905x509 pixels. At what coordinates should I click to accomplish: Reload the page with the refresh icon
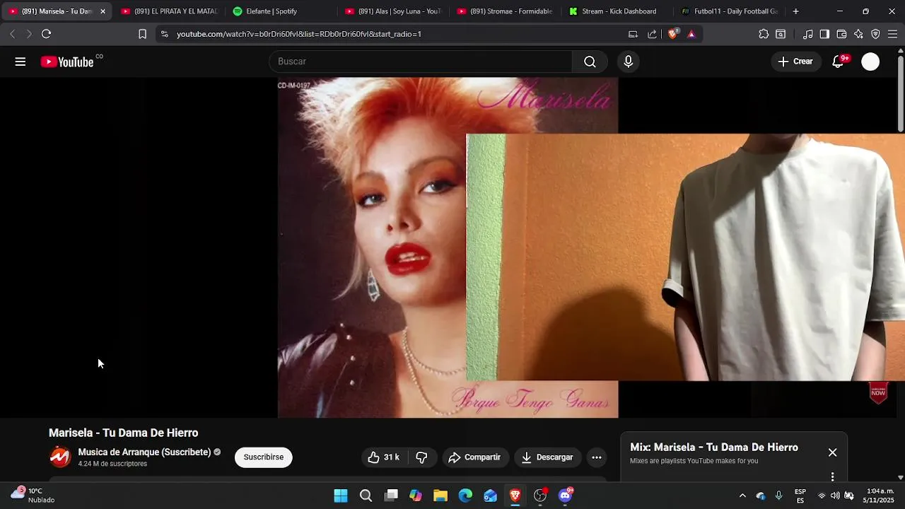46,34
